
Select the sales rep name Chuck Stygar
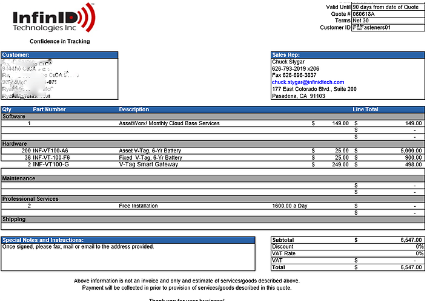point(288,62)
